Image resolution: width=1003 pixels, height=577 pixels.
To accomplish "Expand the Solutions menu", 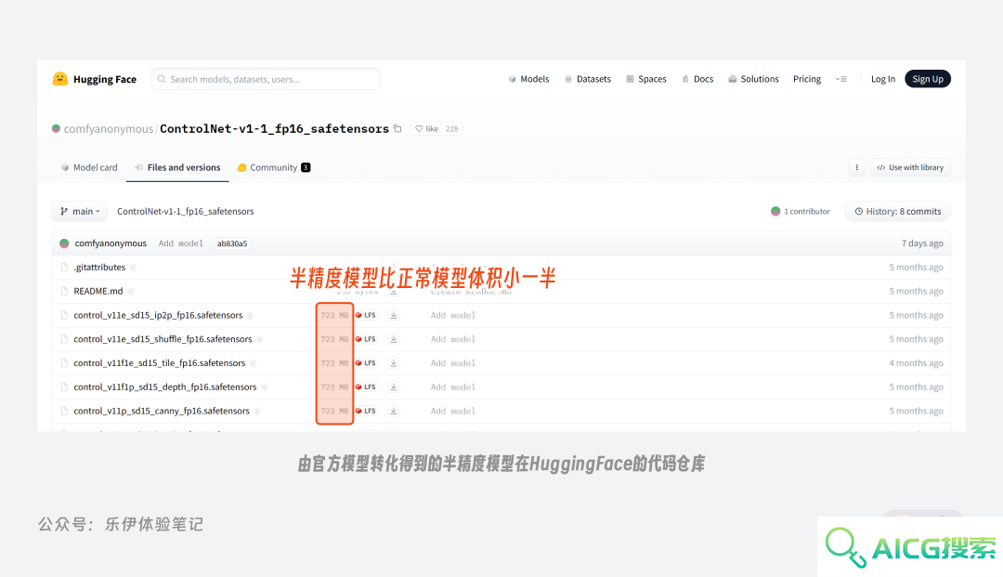I will [753, 79].
